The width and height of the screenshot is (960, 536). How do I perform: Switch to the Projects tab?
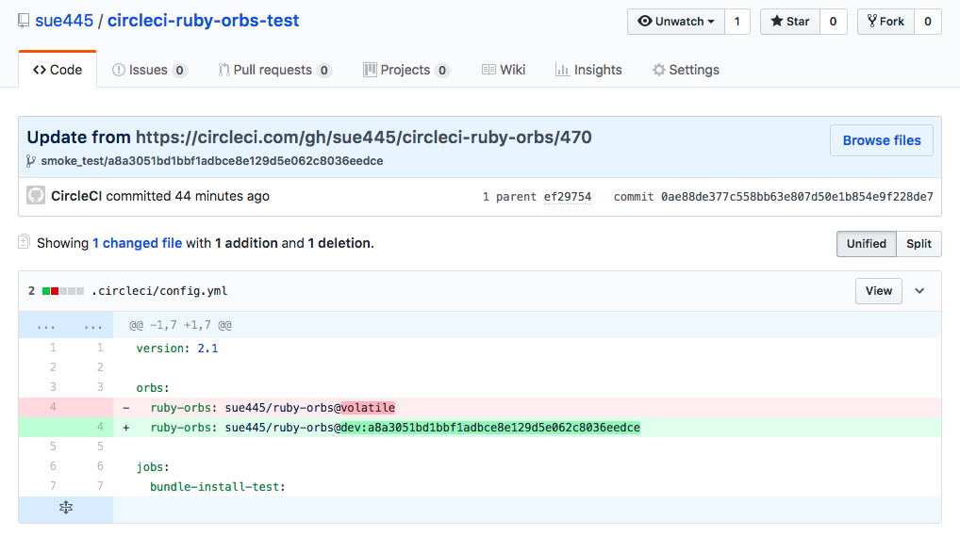pyautogui.click(x=406, y=70)
